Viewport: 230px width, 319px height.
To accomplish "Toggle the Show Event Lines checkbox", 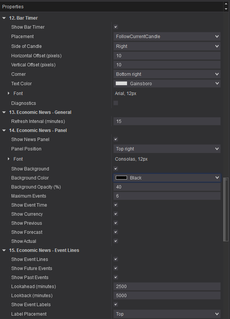I will point(116,259).
